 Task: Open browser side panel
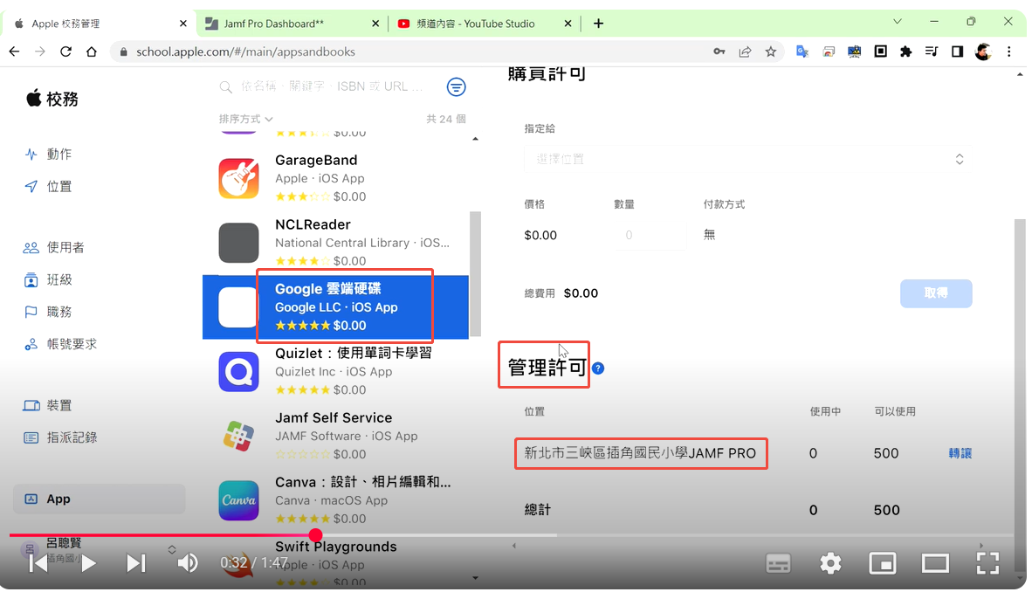pyautogui.click(x=957, y=52)
